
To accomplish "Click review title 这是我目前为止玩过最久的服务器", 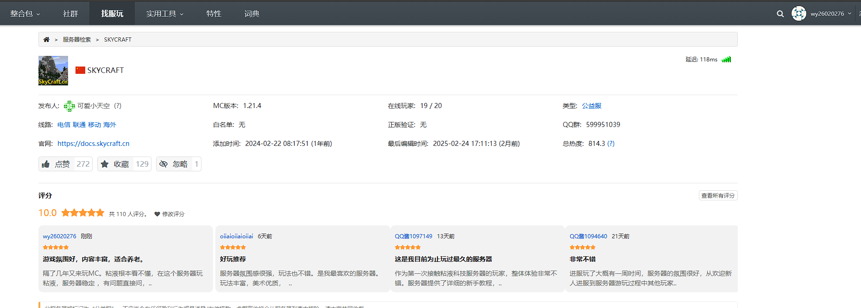I will pos(444,260).
